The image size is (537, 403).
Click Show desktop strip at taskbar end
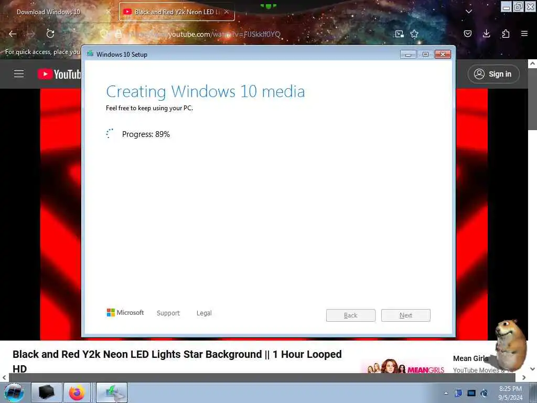click(x=533, y=393)
